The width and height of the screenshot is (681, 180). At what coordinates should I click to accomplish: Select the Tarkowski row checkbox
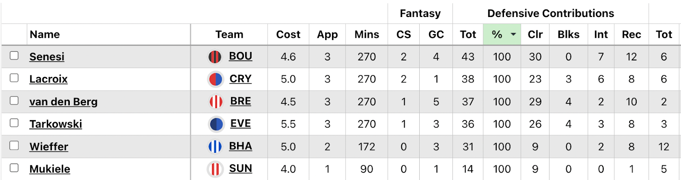tap(14, 123)
